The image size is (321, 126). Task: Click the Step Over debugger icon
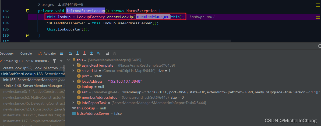point(70,53)
